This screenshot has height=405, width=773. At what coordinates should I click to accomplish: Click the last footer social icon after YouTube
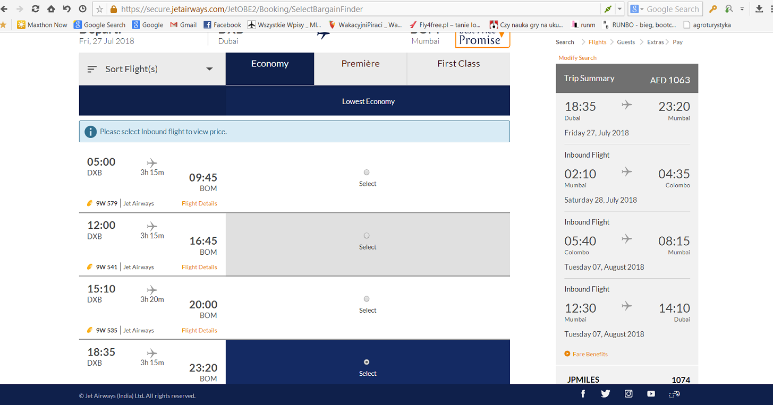coord(675,394)
